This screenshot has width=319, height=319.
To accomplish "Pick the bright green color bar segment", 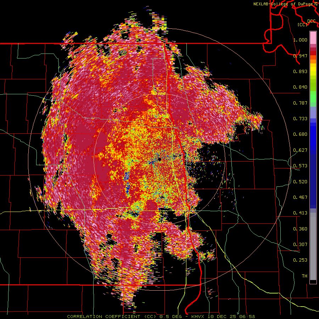I will 313,97.
